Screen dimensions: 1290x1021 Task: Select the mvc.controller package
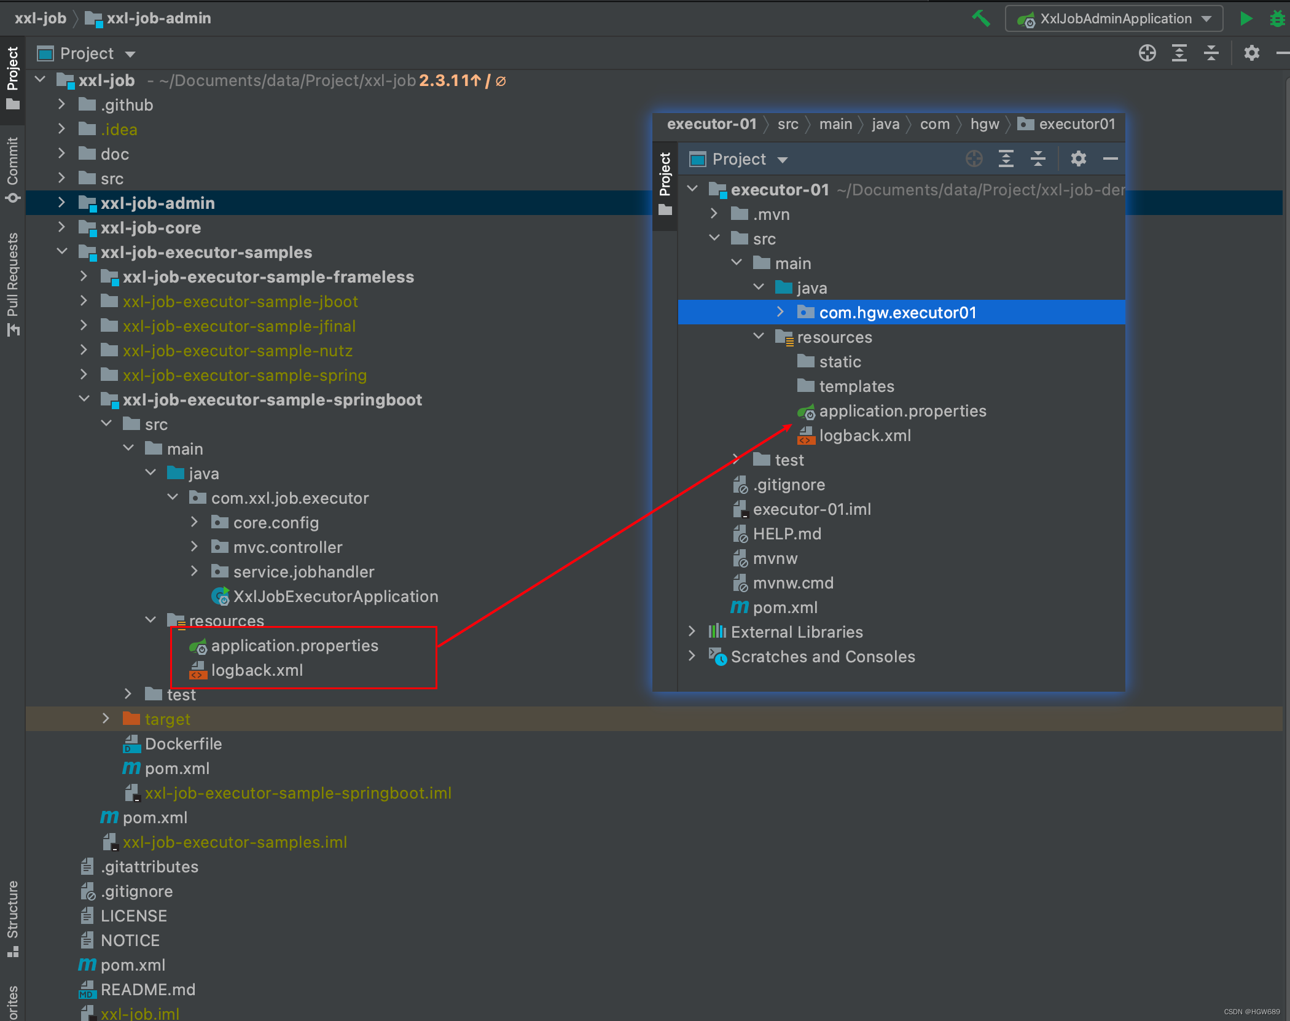click(287, 547)
